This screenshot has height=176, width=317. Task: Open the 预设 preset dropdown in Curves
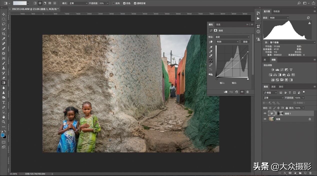coord(232,37)
